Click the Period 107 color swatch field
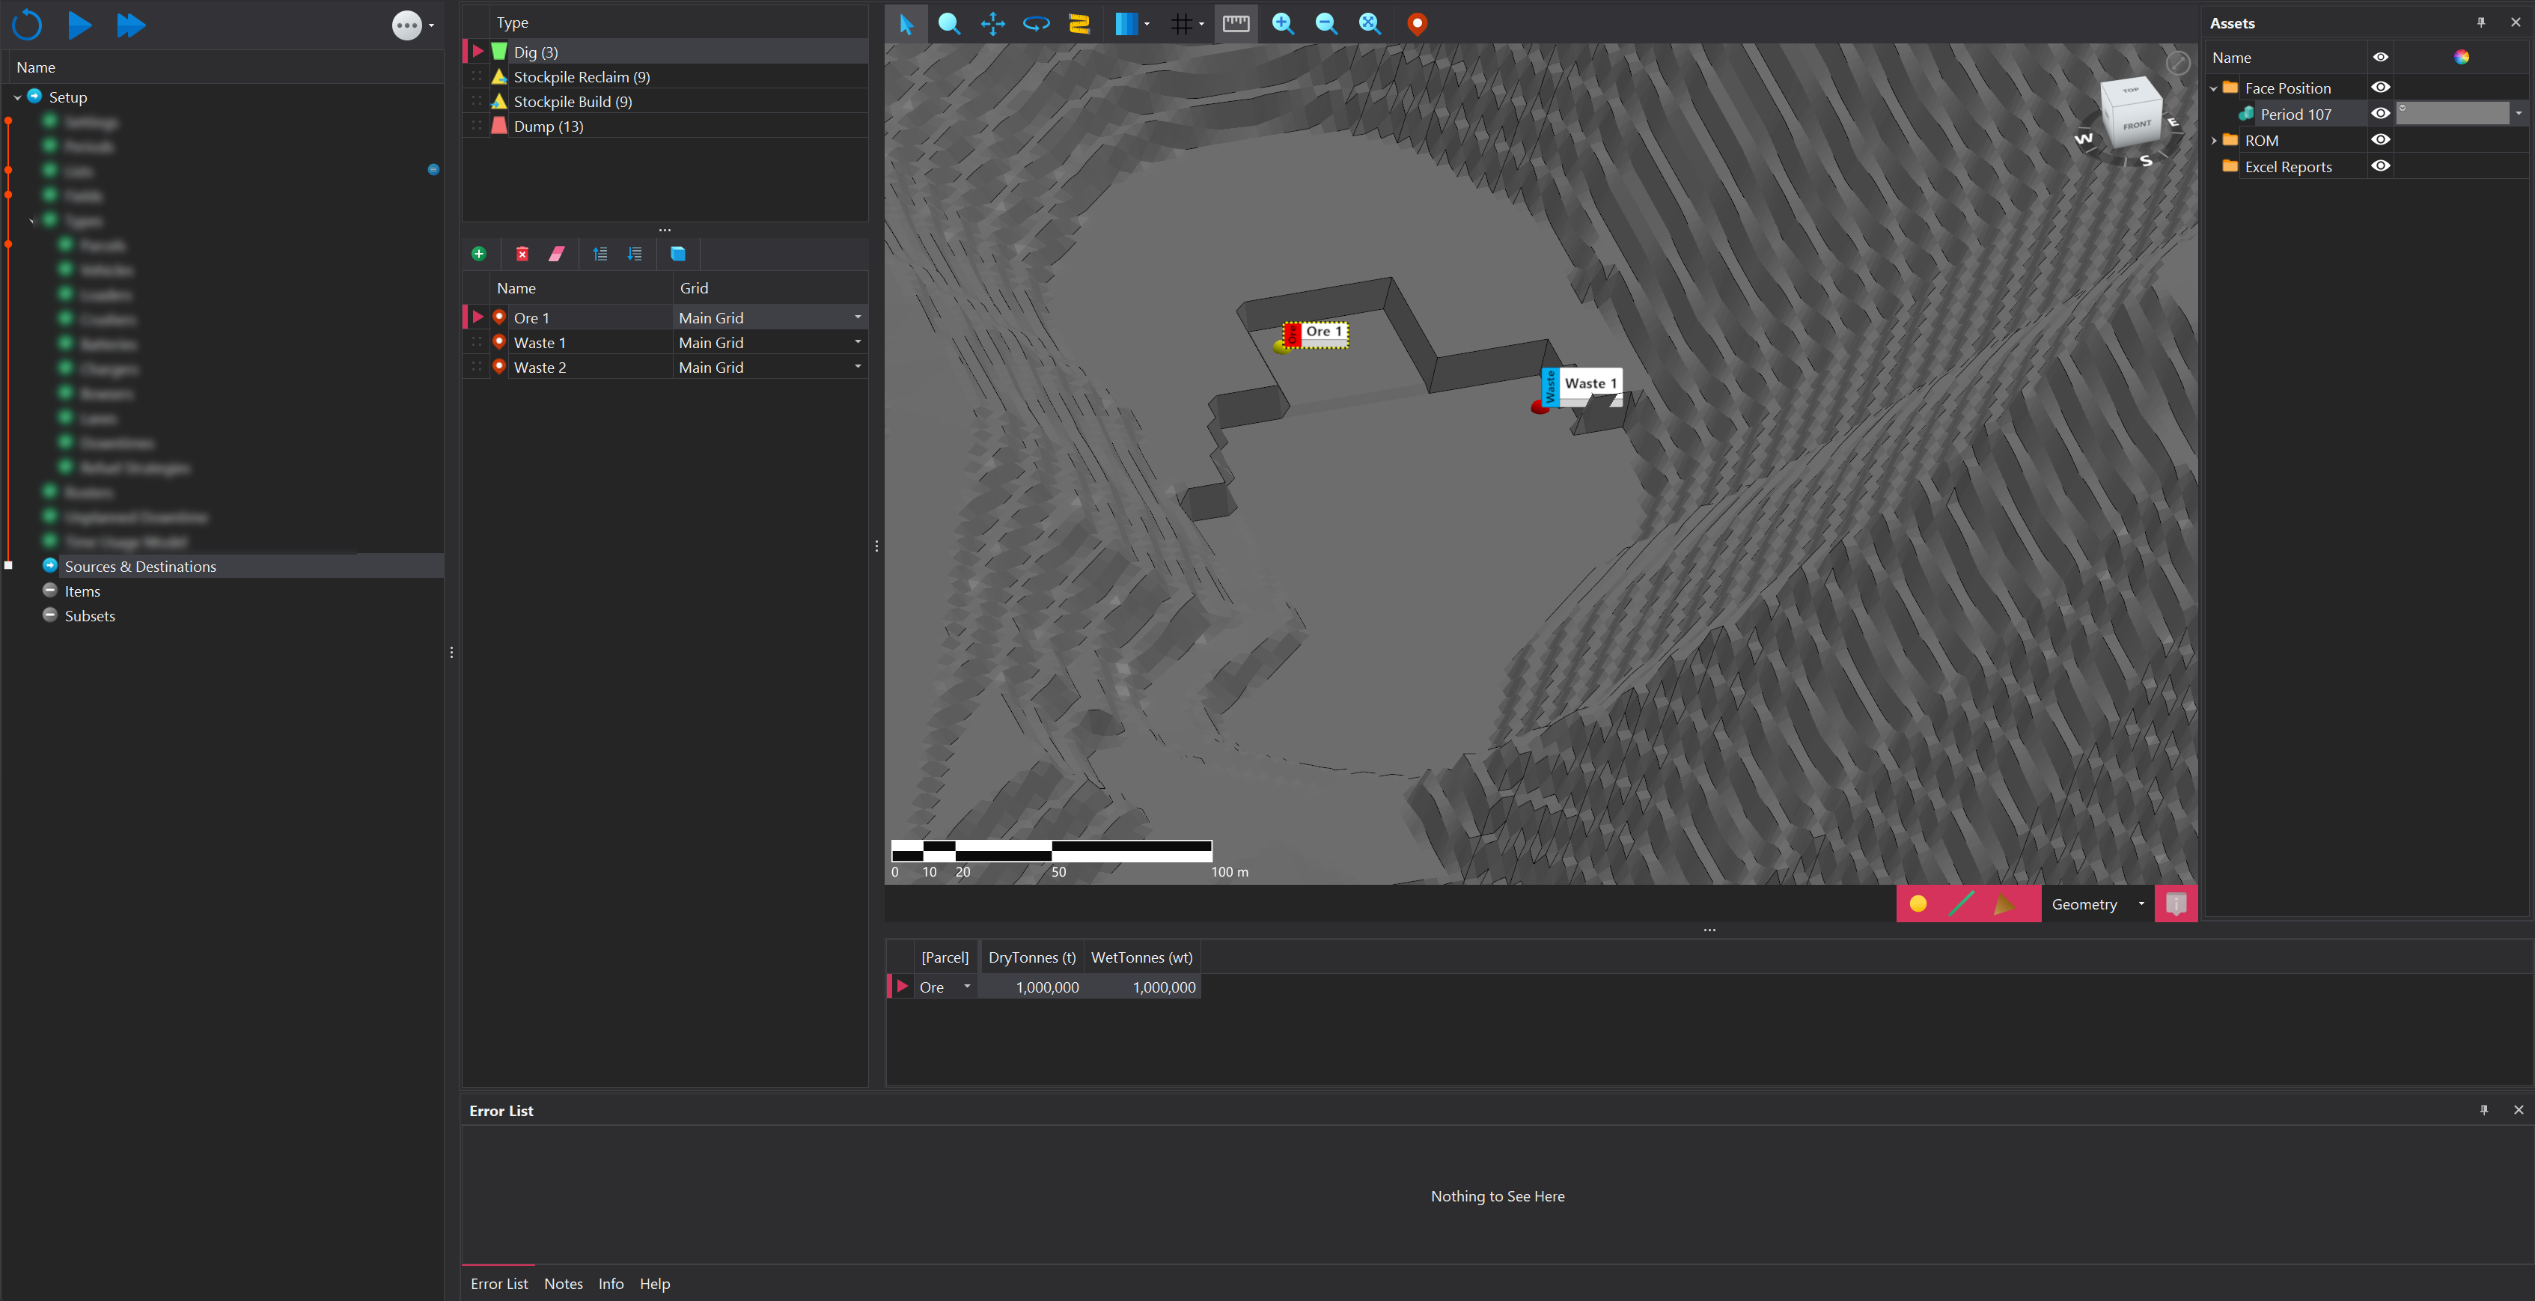Image resolution: width=2535 pixels, height=1301 pixels. [x=2451, y=115]
